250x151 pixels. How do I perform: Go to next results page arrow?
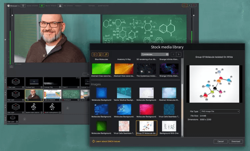[179, 54]
